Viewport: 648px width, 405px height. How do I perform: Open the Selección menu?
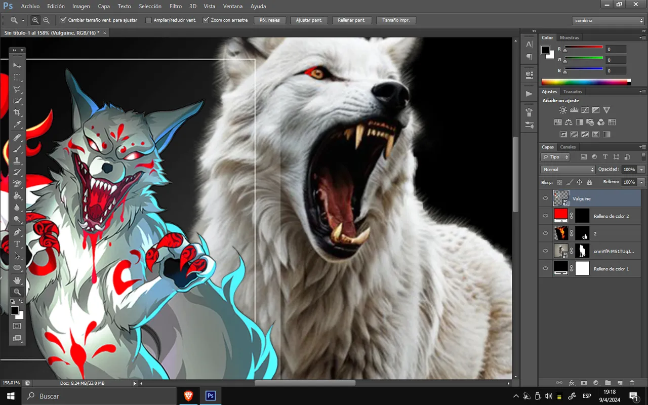(150, 6)
